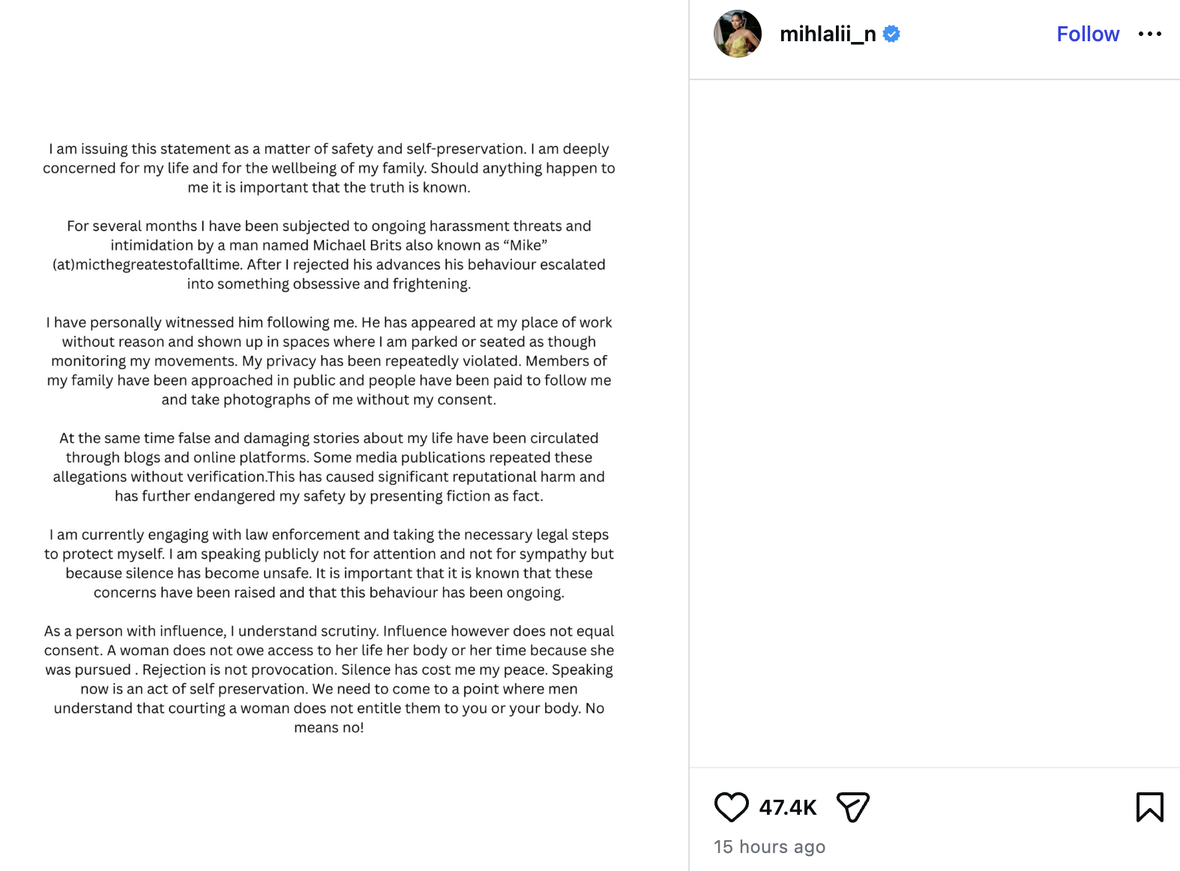This screenshot has height=871, width=1180.
Task: View the 47.4K likes count
Action: coord(787,807)
